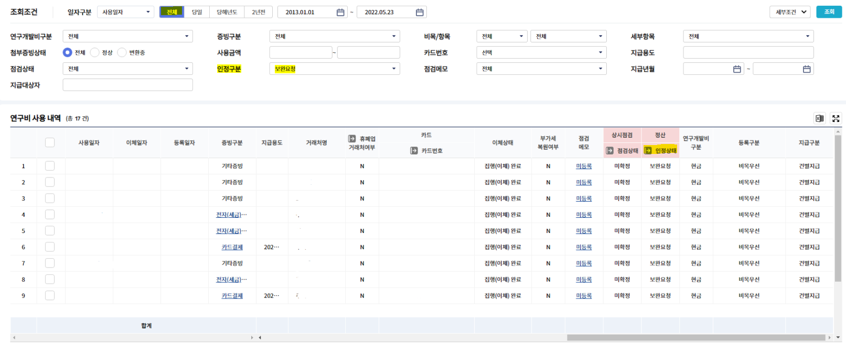Open the start date calendar picker
Screen dimensions: 846x343
coord(340,12)
